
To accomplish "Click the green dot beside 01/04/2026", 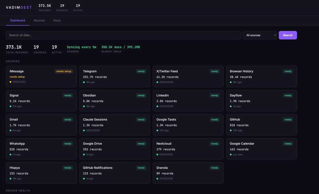I will pyautogui.click(x=157, y=155).
